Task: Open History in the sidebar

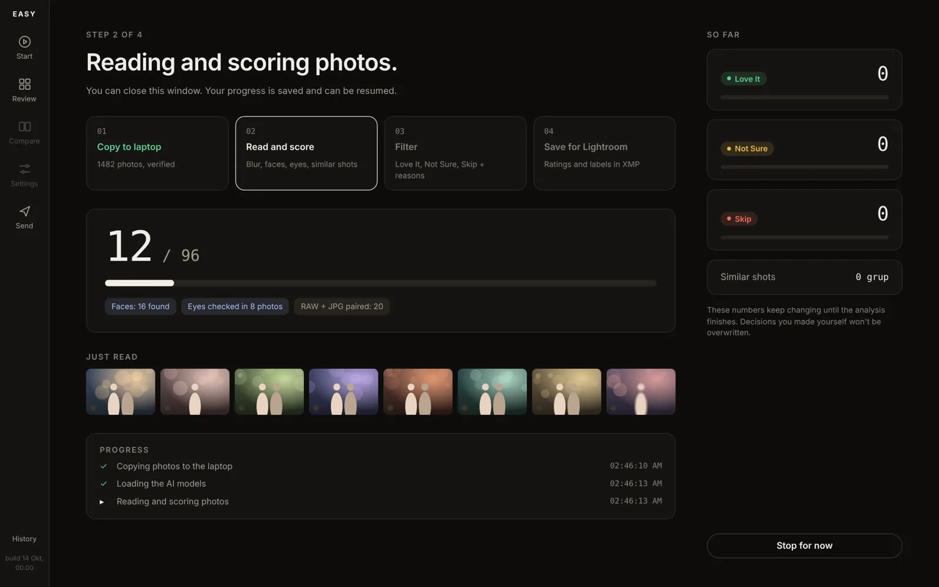Action: [x=24, y=539]
